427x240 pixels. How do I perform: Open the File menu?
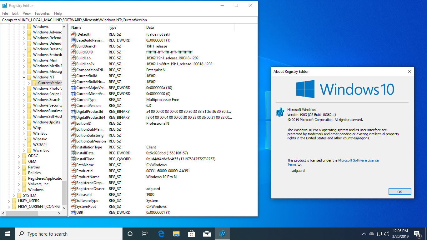point(5,13)
